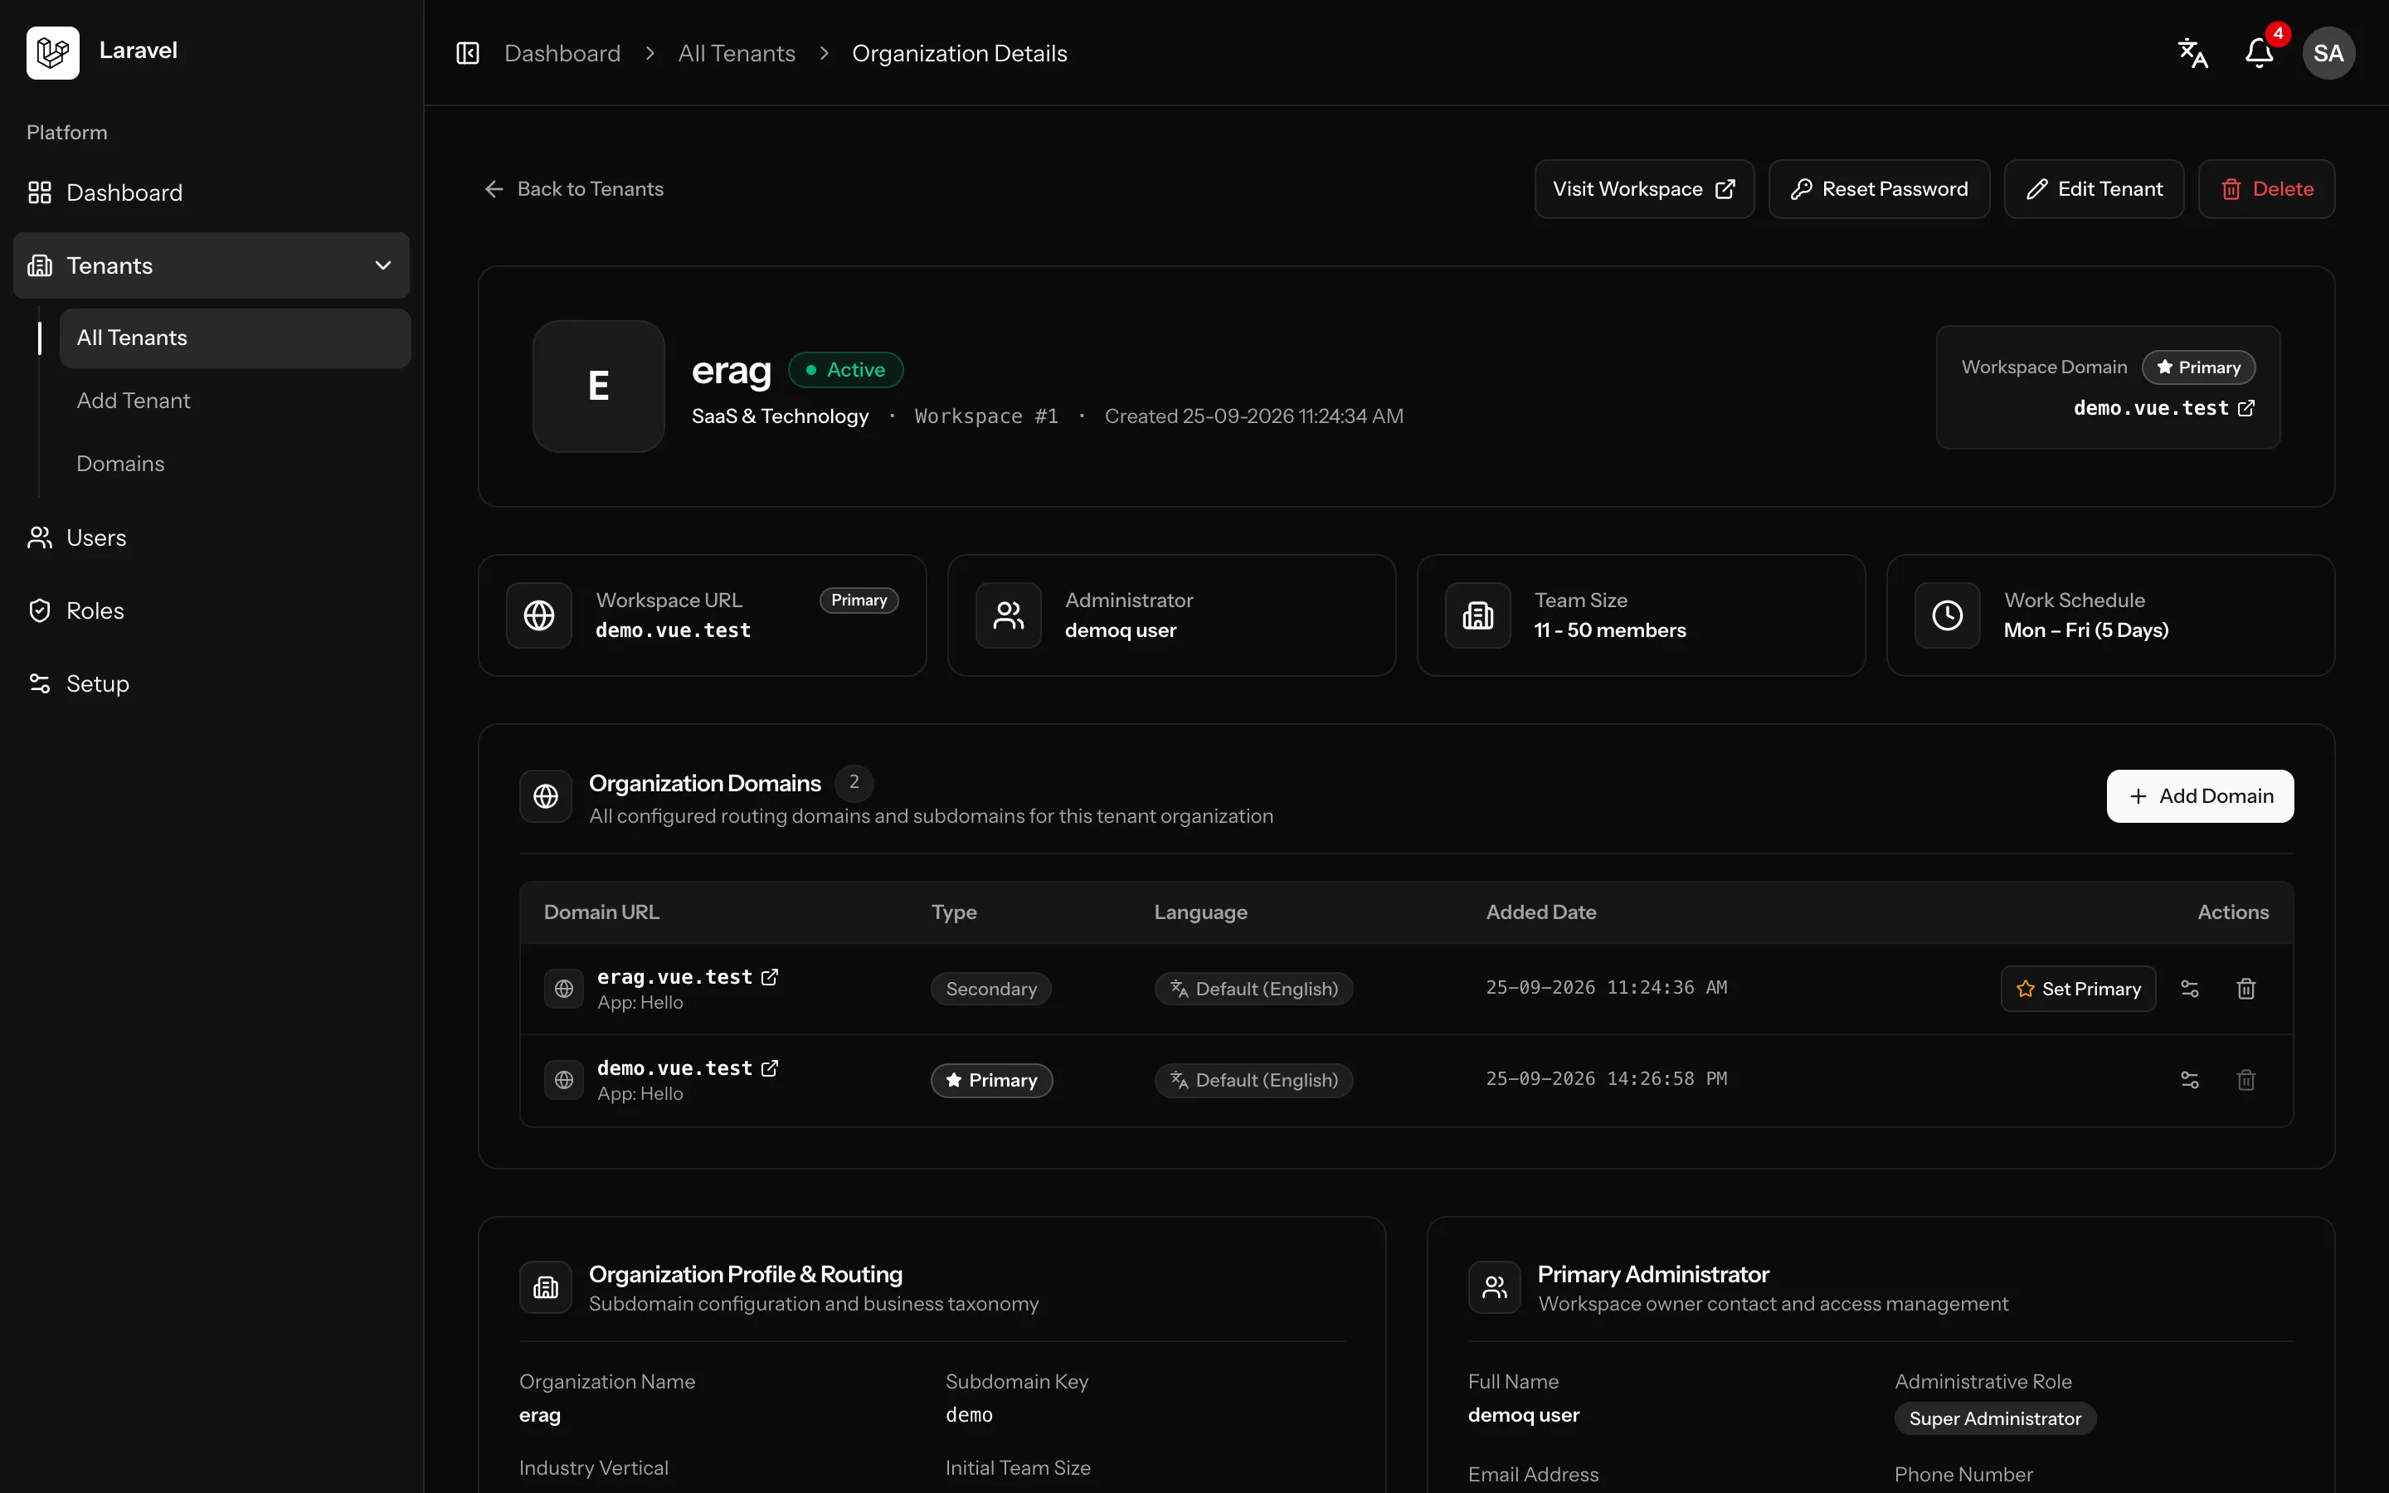Click Primary badge in Workspace URL card
The image size is (2389, 1493).
[x=859, y=601]
